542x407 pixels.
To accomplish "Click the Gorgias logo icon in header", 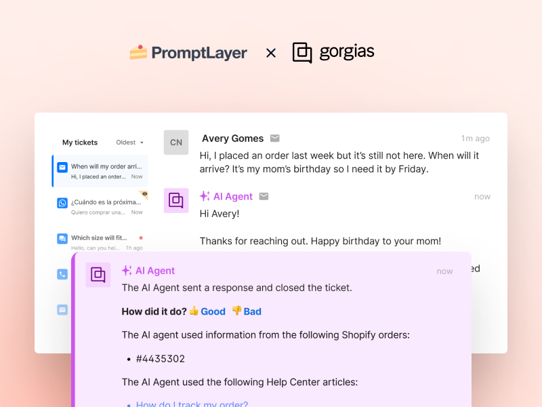I will (x=302, y=53).
